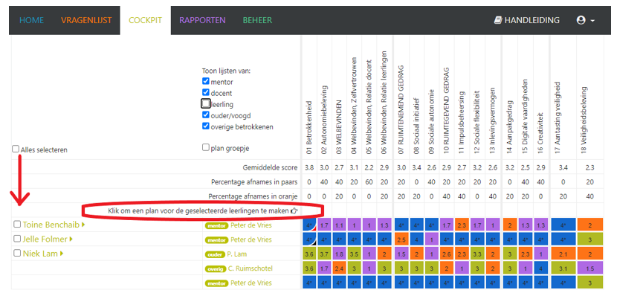Click Toine's purple 1.1 Welbevinden cell
The width and height of the screenshot is (617, 296).
[340, 225]
